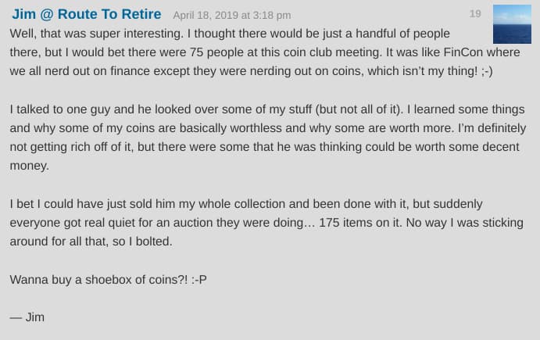Click the '— Jim' signature line
The image size is (540, 340).
[x=27, y=317]
